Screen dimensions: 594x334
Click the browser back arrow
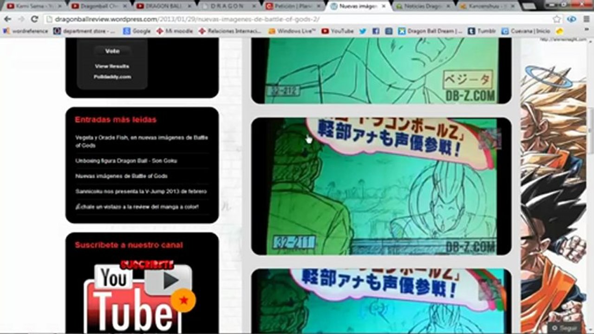pyautogui.click(x=7, y=19)
